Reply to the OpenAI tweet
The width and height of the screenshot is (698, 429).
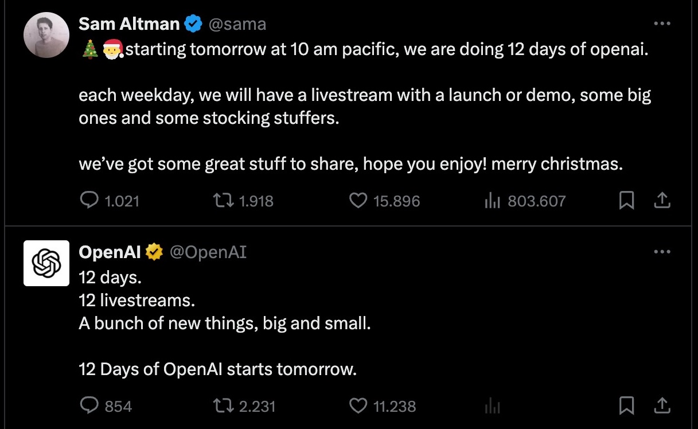[89, 406]
